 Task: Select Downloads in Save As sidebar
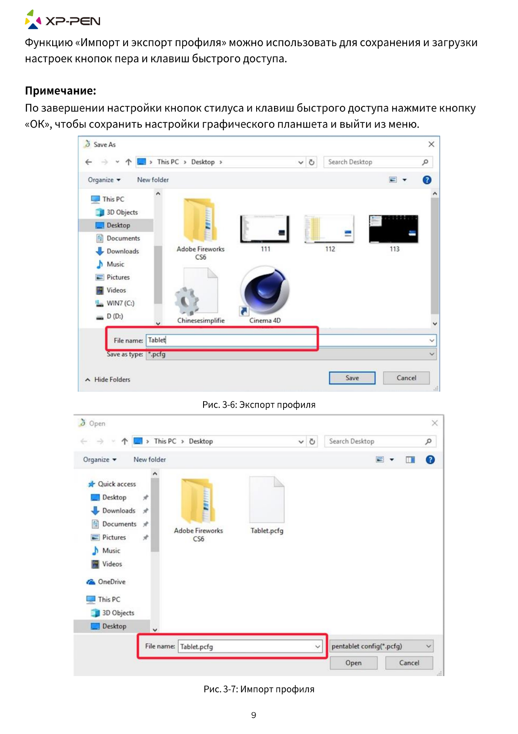pyautogui.click(x=122, y=251)
